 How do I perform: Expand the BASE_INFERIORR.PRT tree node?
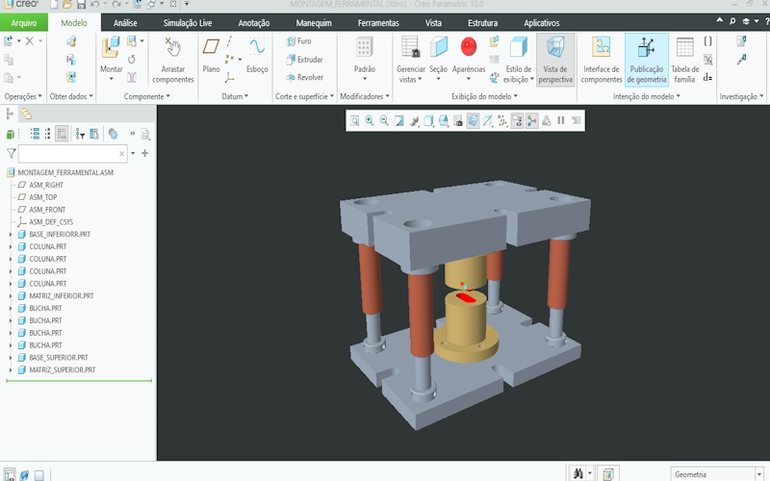(11, 235)
